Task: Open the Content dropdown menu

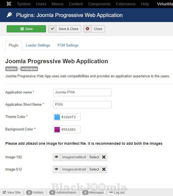Action: coord(75,4)
